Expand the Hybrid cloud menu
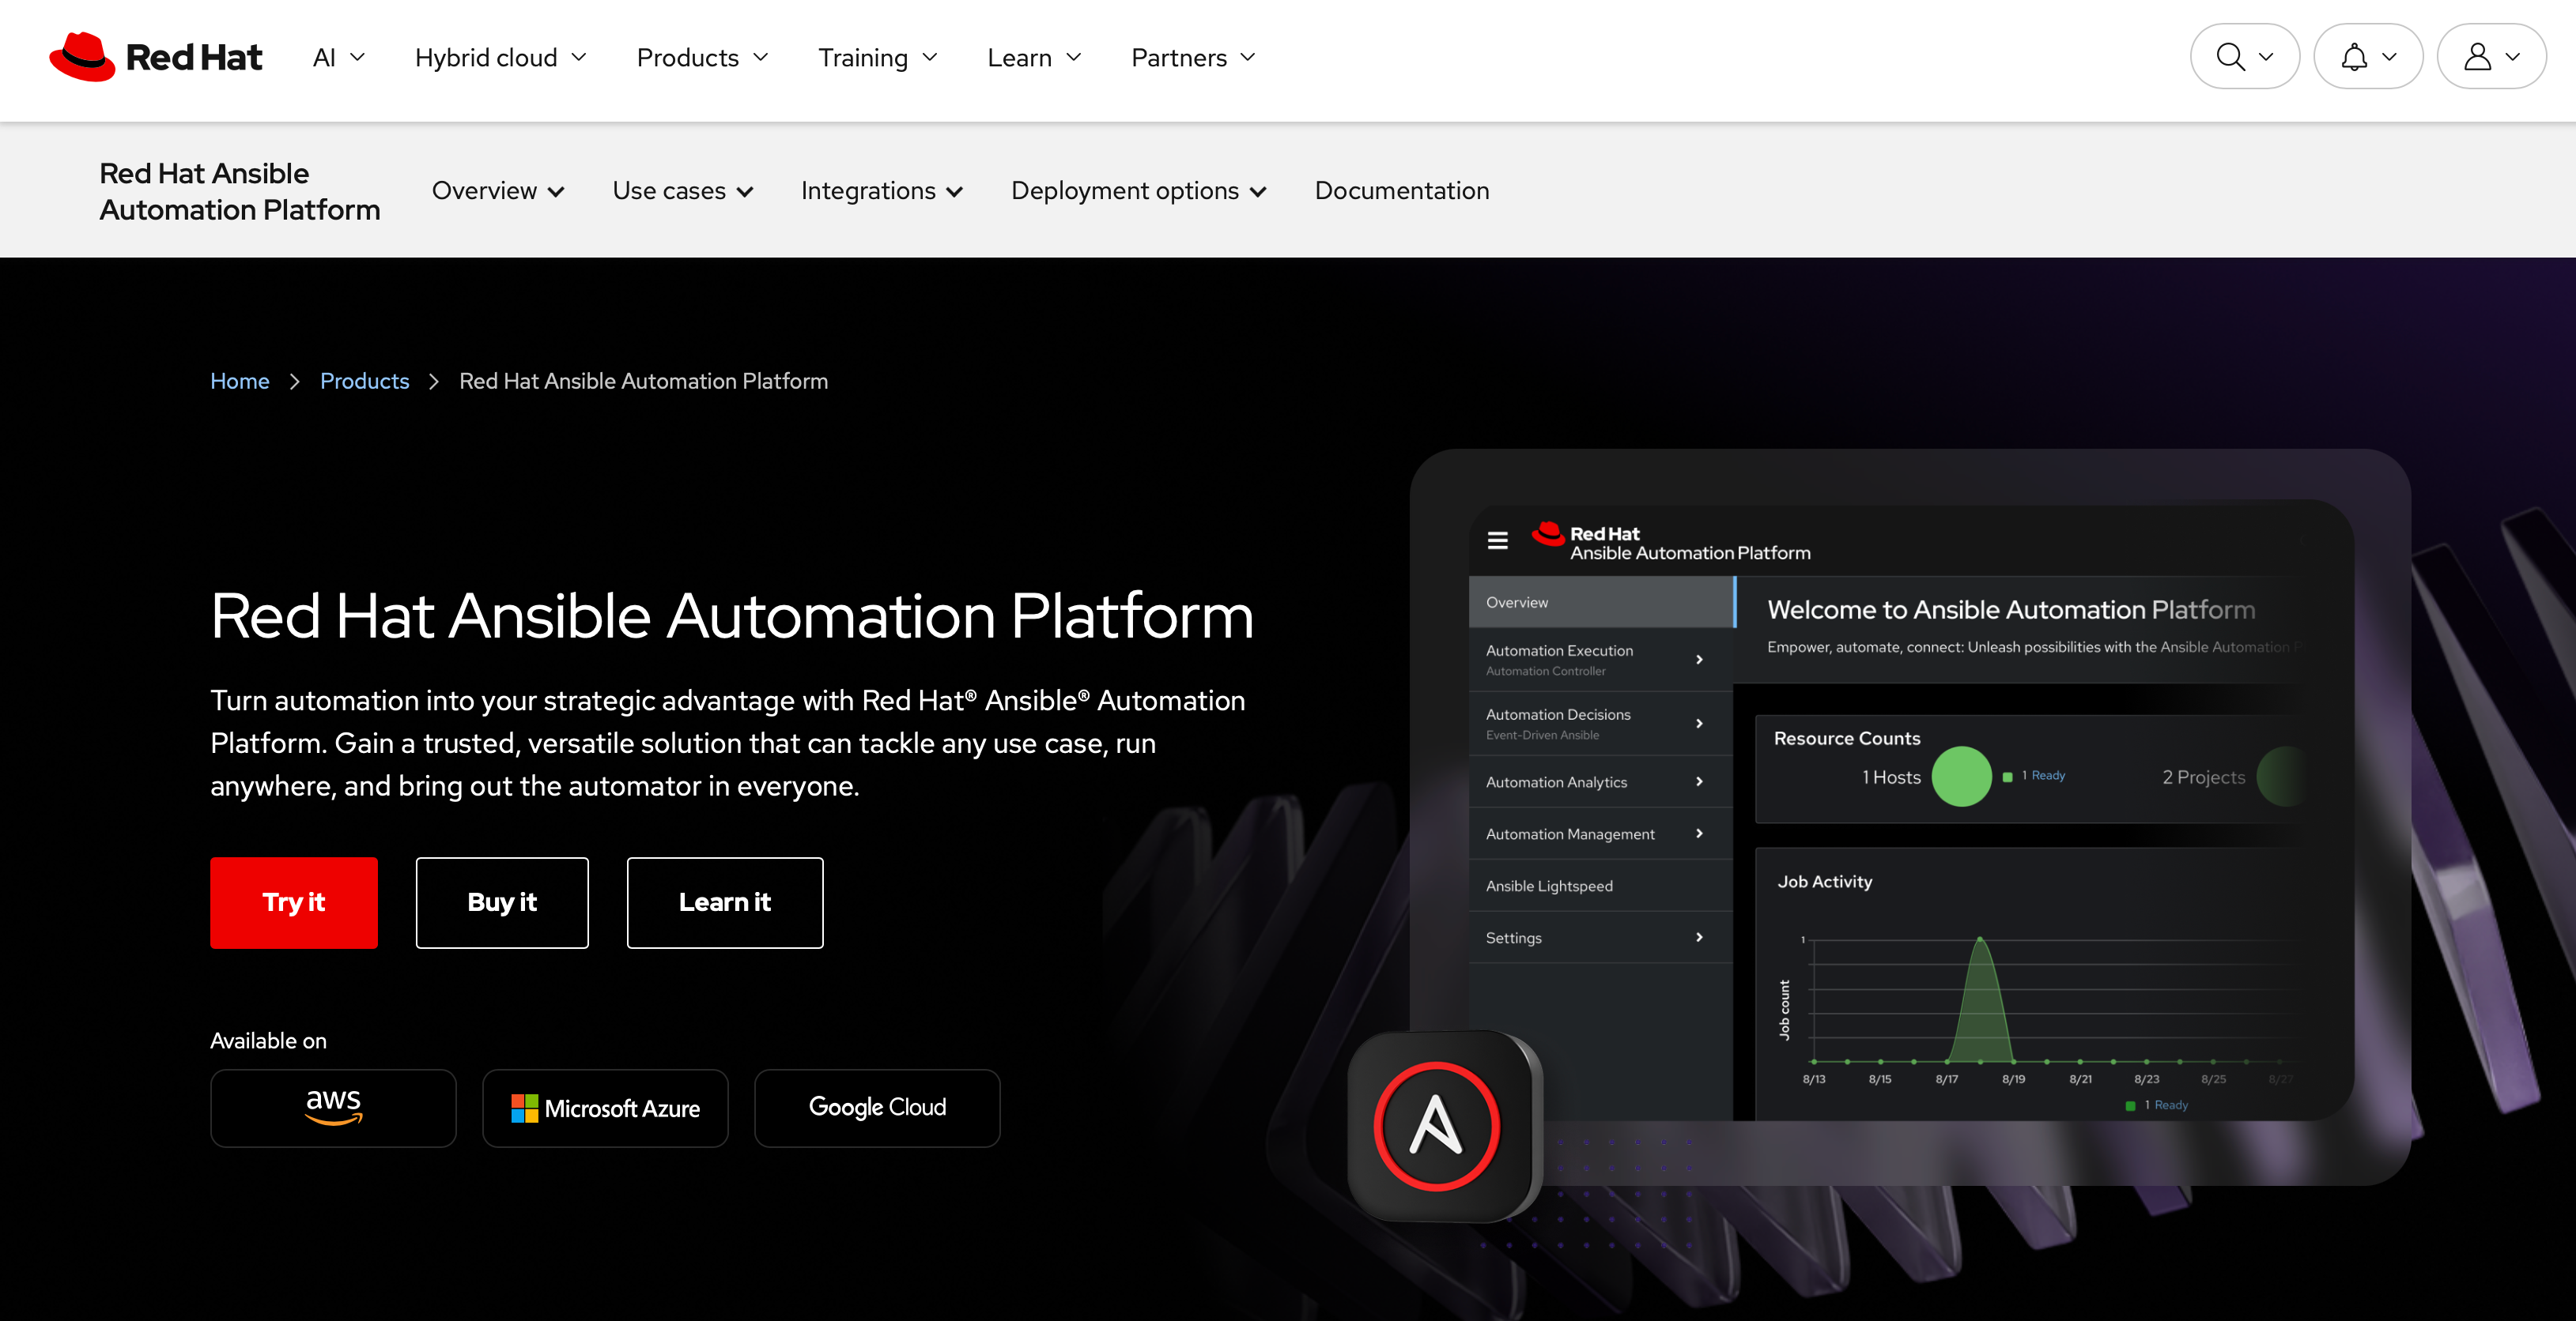 [x=500, y=58]
